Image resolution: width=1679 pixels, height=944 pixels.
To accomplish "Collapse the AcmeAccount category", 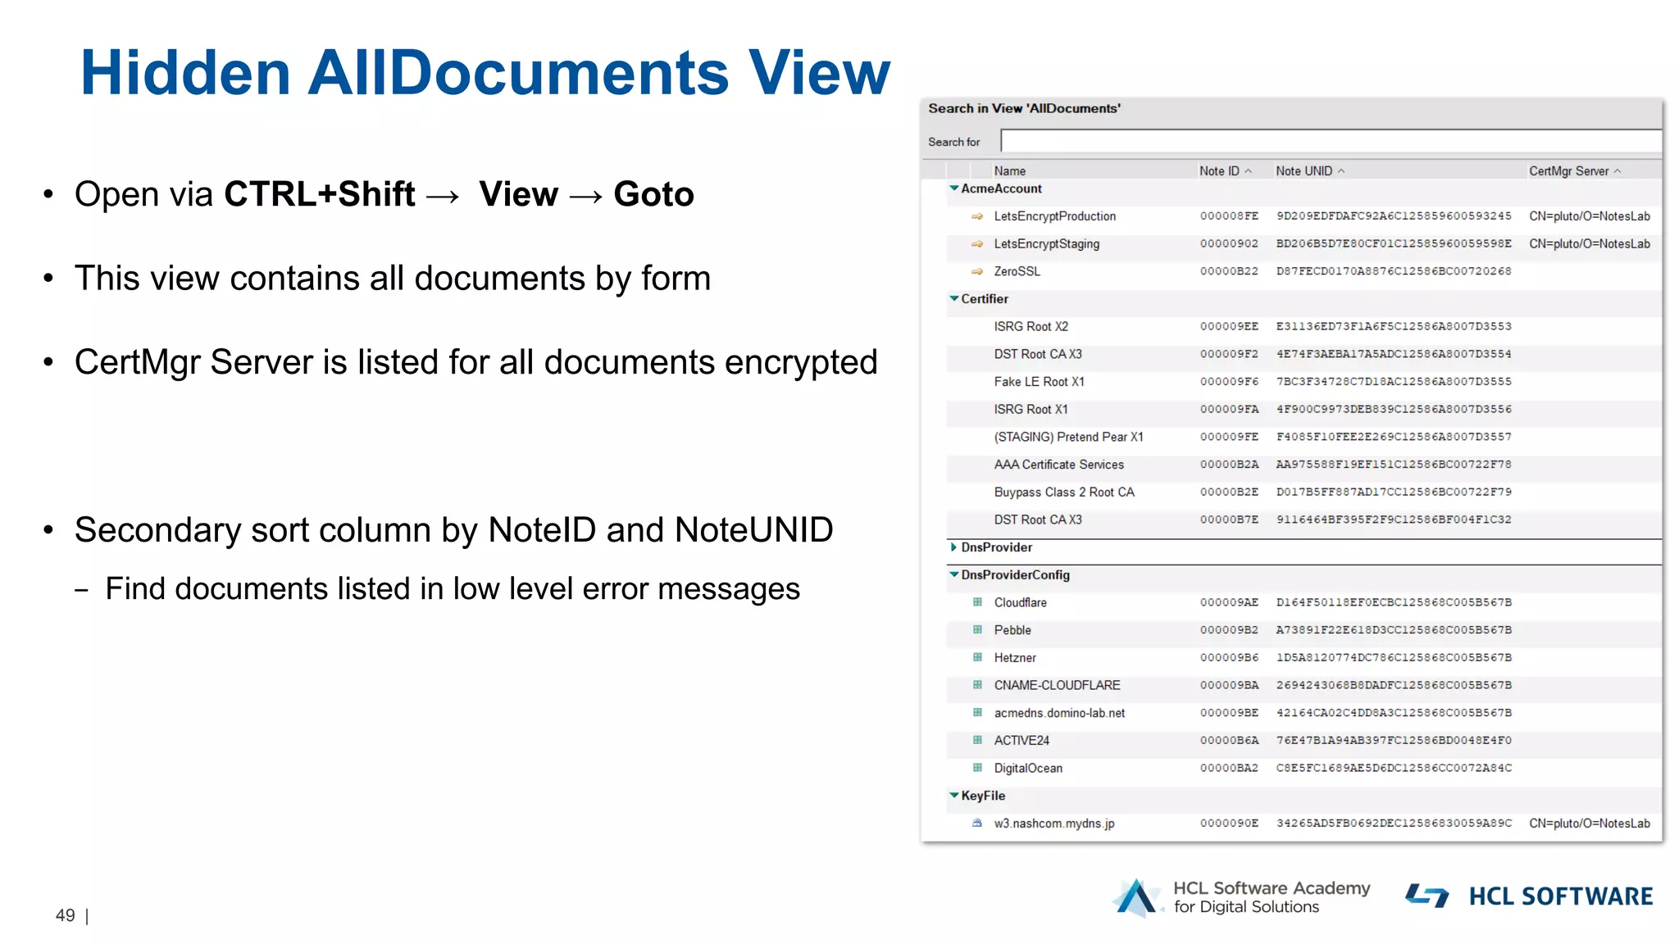I will tap(954, 188).
